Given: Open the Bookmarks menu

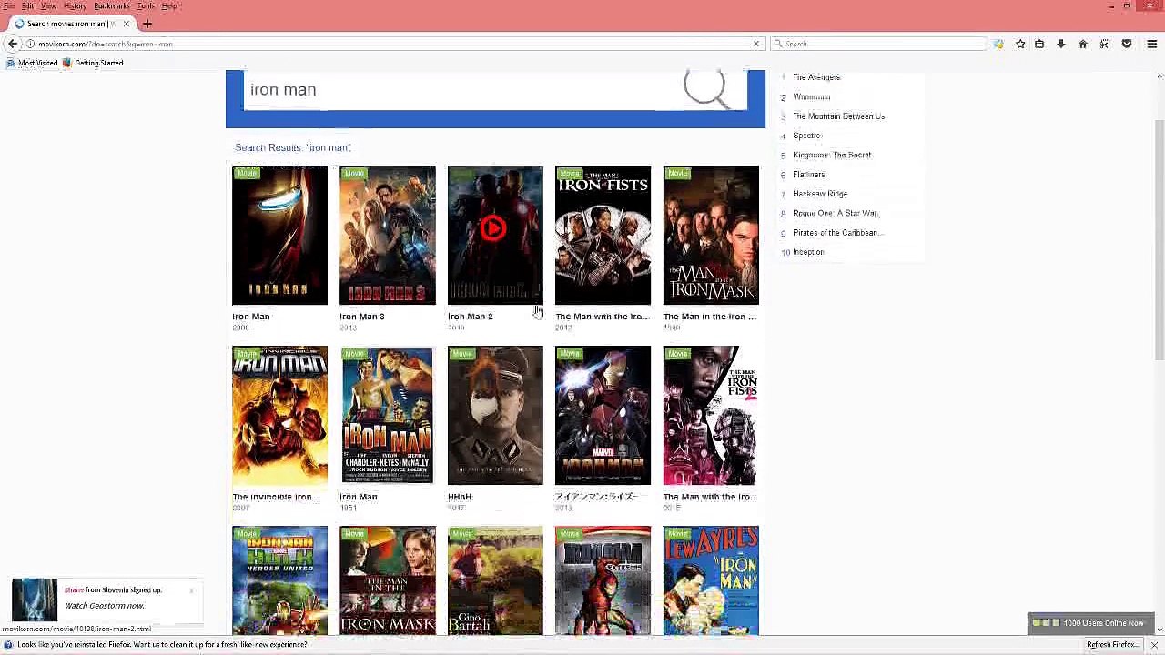Looking at the screenshot, I should coord(111,6).
